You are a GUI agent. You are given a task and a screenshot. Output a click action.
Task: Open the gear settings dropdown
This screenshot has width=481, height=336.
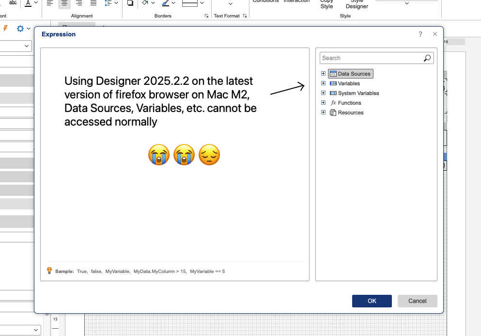pyautogui.click(x=23, y=29)
